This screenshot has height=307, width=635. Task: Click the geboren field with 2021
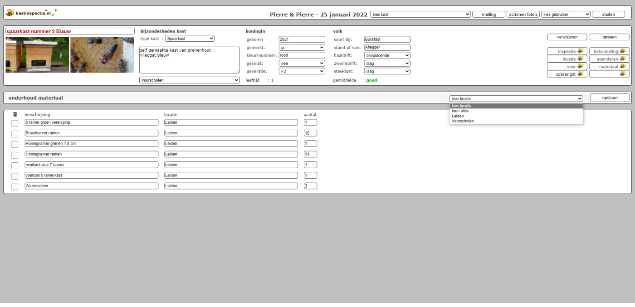pos(302,39)
